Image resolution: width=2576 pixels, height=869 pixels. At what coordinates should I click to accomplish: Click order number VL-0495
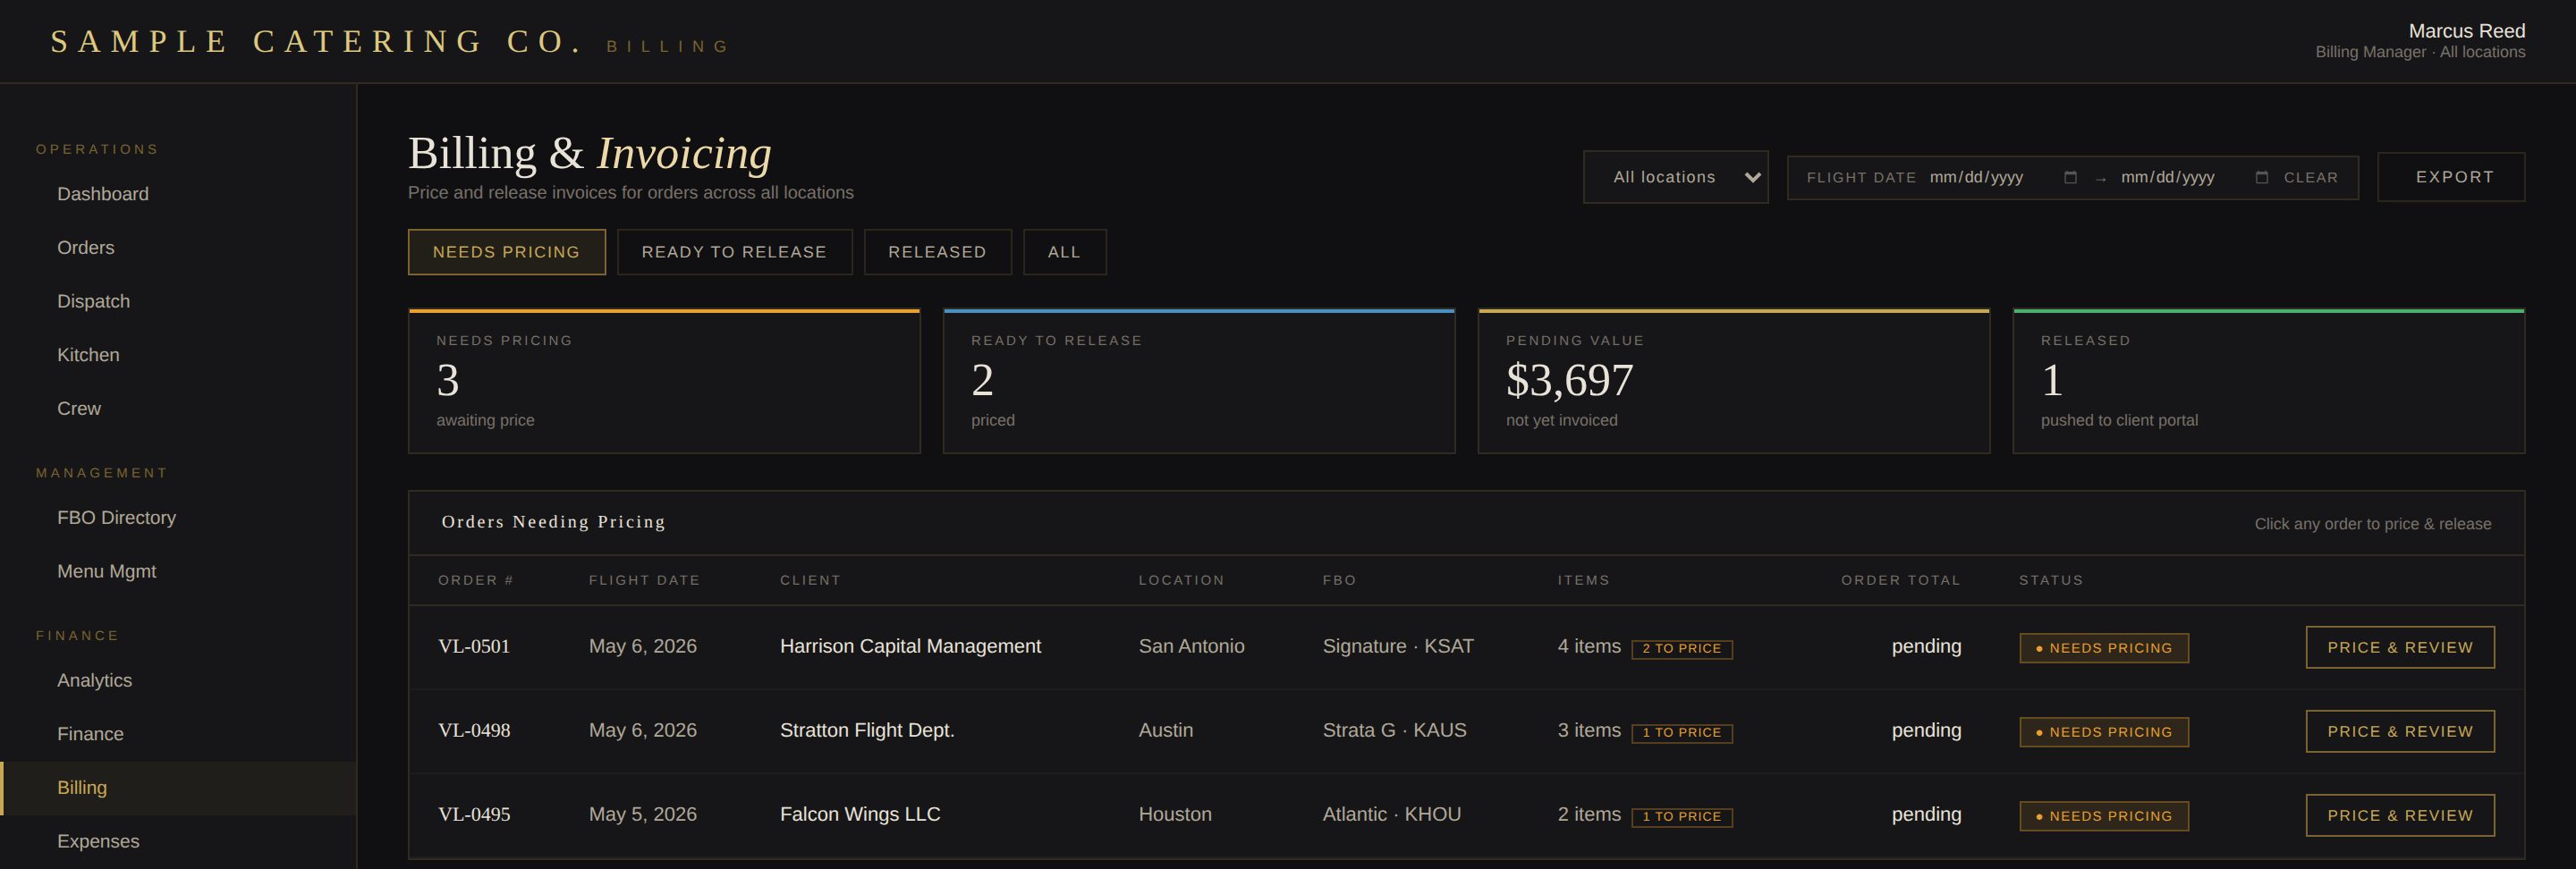click(x=474, y=814)
